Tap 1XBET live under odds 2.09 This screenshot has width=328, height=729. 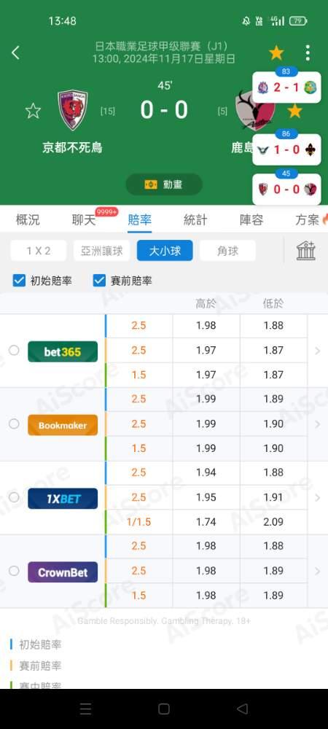pyautogui.click(x=273, y=522)
